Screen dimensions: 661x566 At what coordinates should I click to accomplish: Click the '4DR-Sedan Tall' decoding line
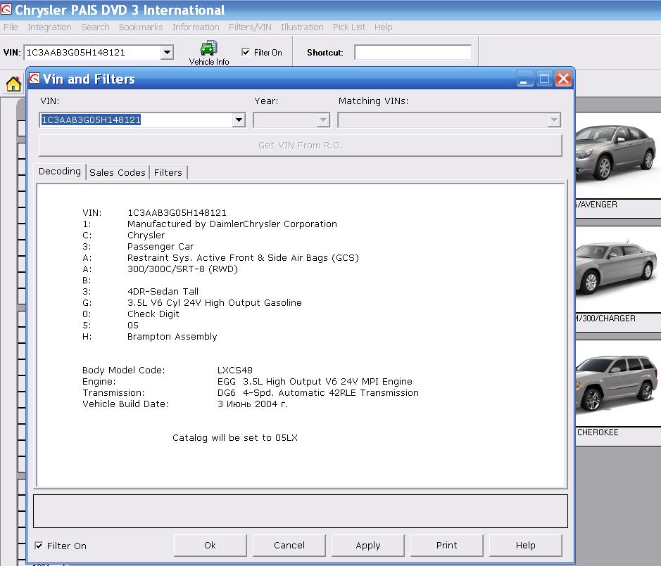coord(163,291)
